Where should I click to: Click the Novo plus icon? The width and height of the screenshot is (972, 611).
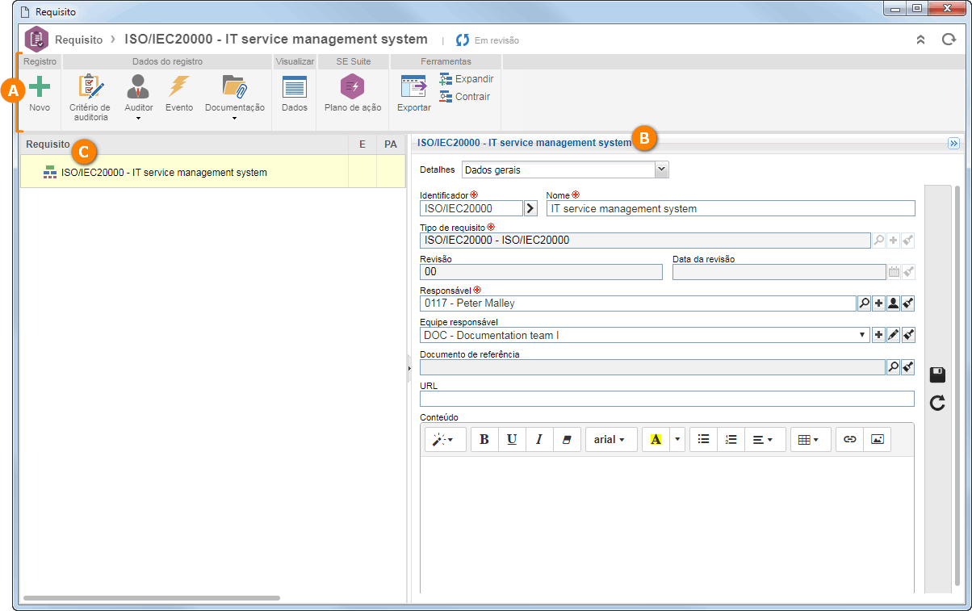[40, 86]
